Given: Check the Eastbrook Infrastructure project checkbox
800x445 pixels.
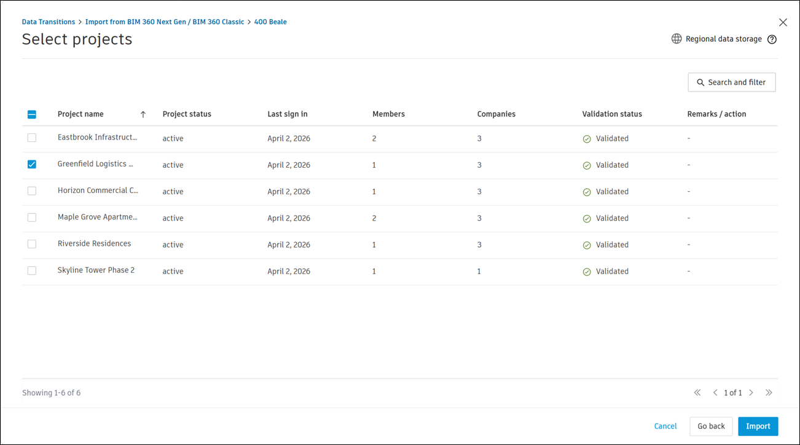Looking at the screenshot, I should [32, 138].
